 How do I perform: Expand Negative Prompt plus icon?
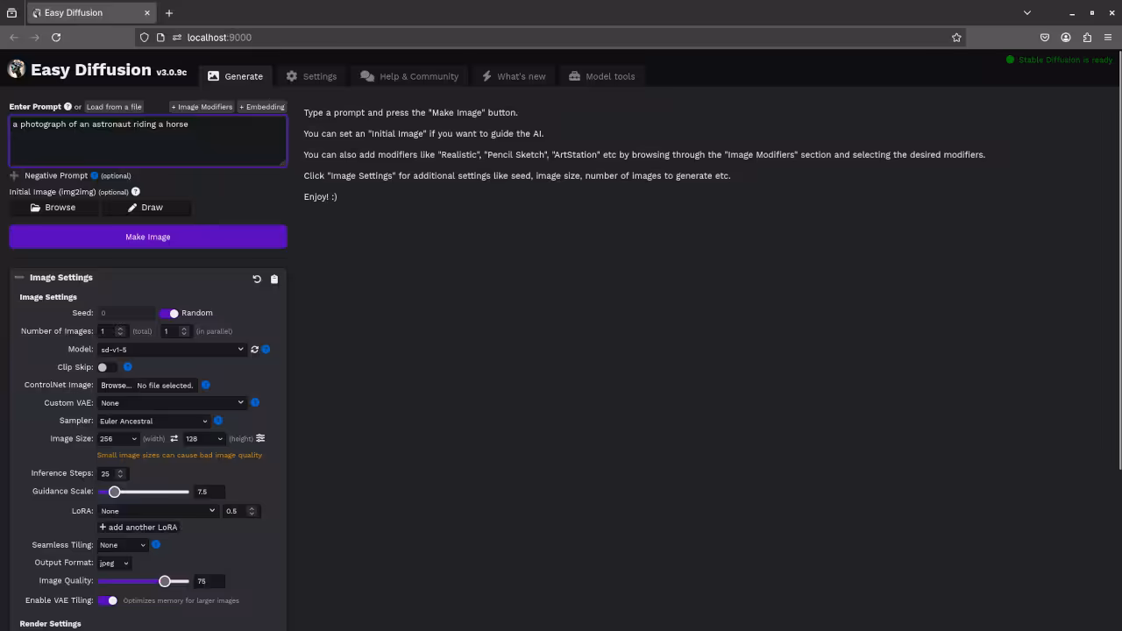14,176
